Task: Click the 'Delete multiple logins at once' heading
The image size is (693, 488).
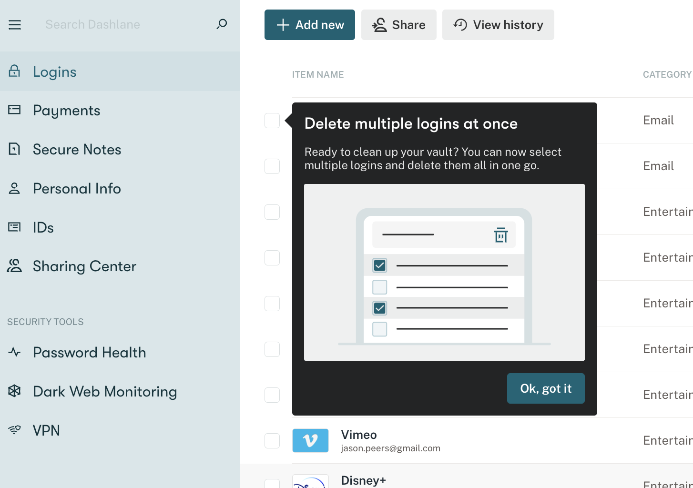Action: point(411,123)
